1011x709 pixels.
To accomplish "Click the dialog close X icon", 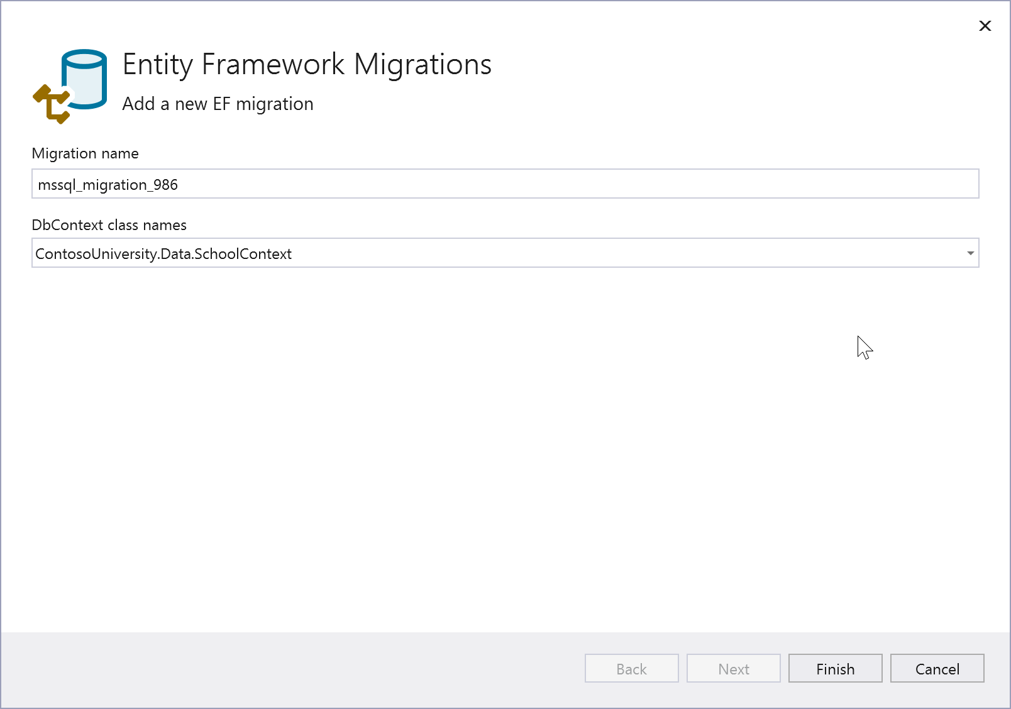I will (x=984, y=26).
